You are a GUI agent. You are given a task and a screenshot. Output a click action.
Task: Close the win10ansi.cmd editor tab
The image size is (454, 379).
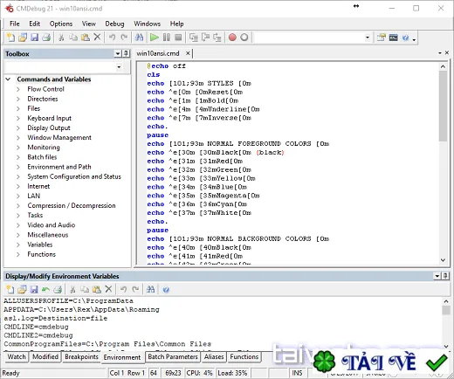(x=188, y=53)
